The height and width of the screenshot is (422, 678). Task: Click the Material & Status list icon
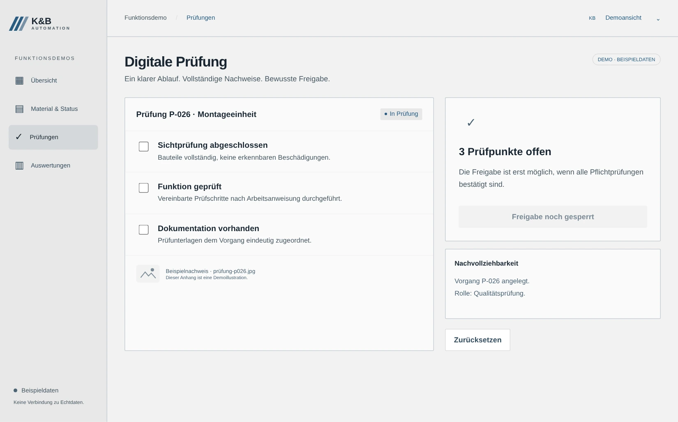point(19,109)
